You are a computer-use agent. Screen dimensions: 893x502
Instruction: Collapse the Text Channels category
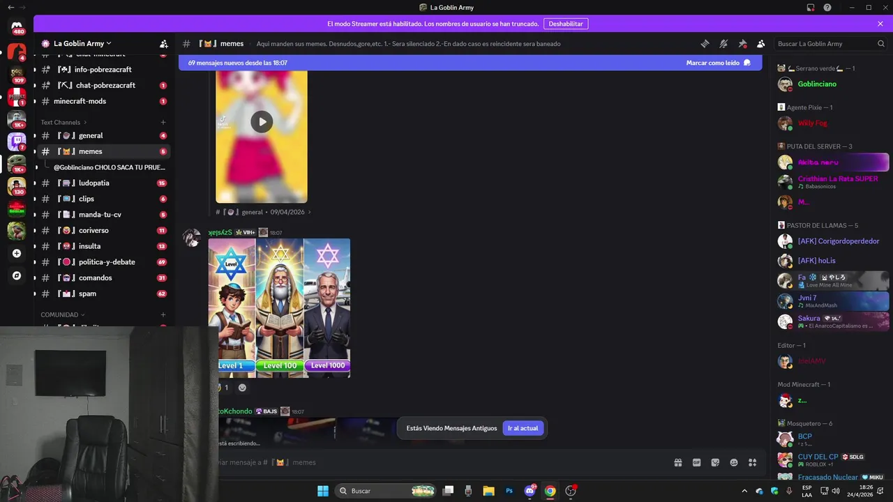click(63, 122)
